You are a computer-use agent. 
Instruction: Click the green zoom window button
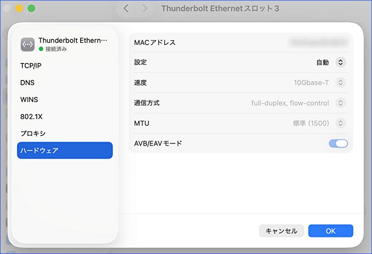pos(31,8)
